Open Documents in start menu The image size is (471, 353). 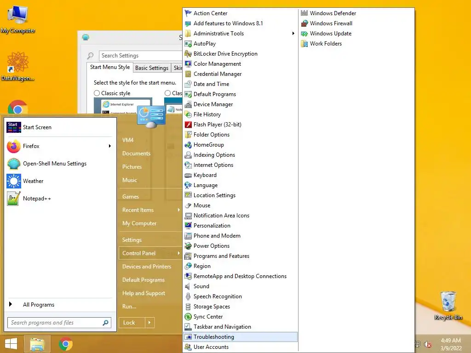tap(136, 154)
